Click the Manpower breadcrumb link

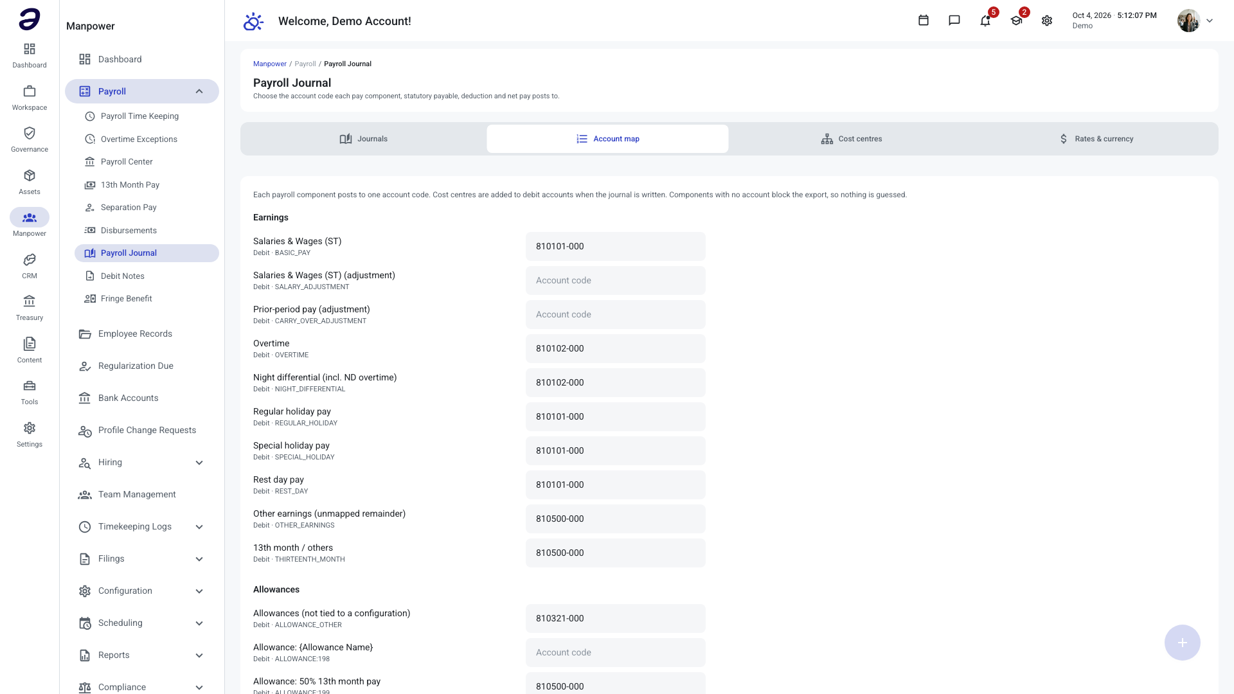tap(269, 64)
